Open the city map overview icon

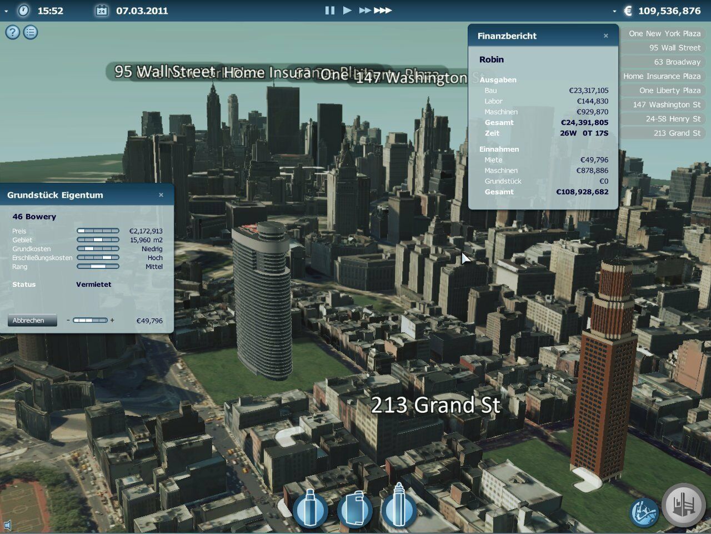644,512
